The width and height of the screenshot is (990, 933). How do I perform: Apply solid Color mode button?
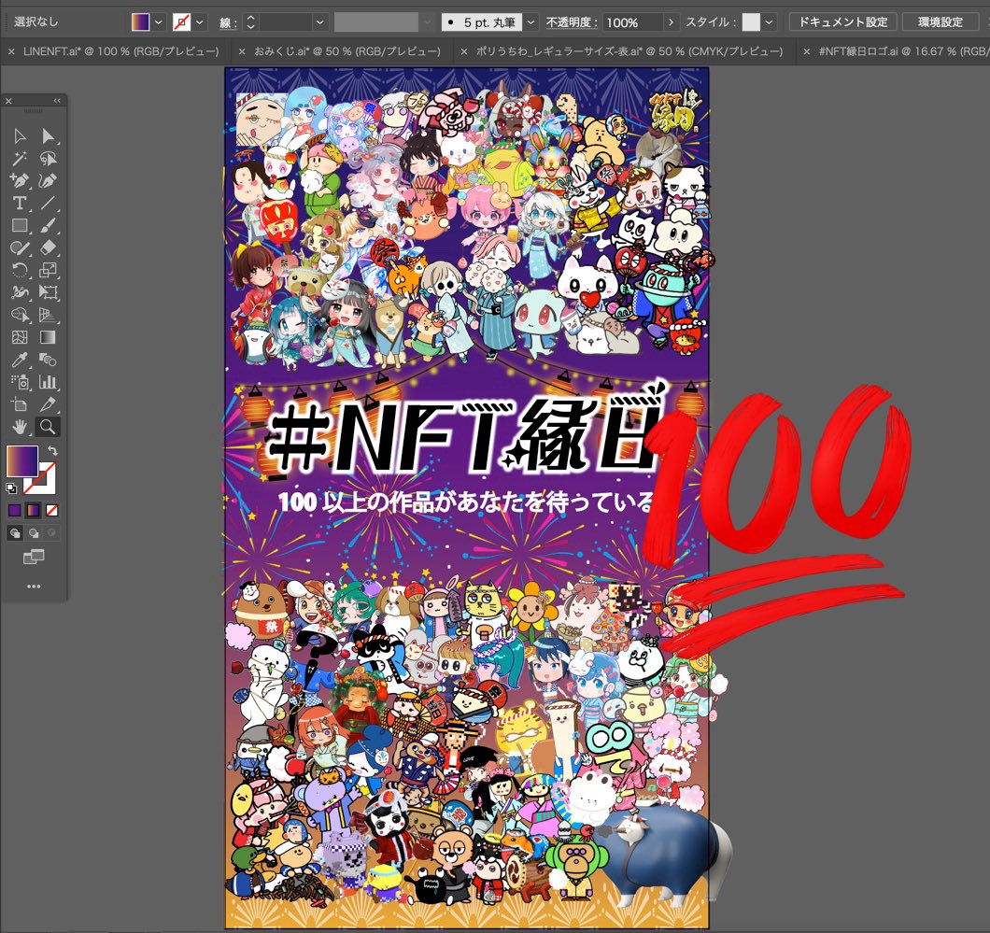pyautogui.click(x=15, y=510)
